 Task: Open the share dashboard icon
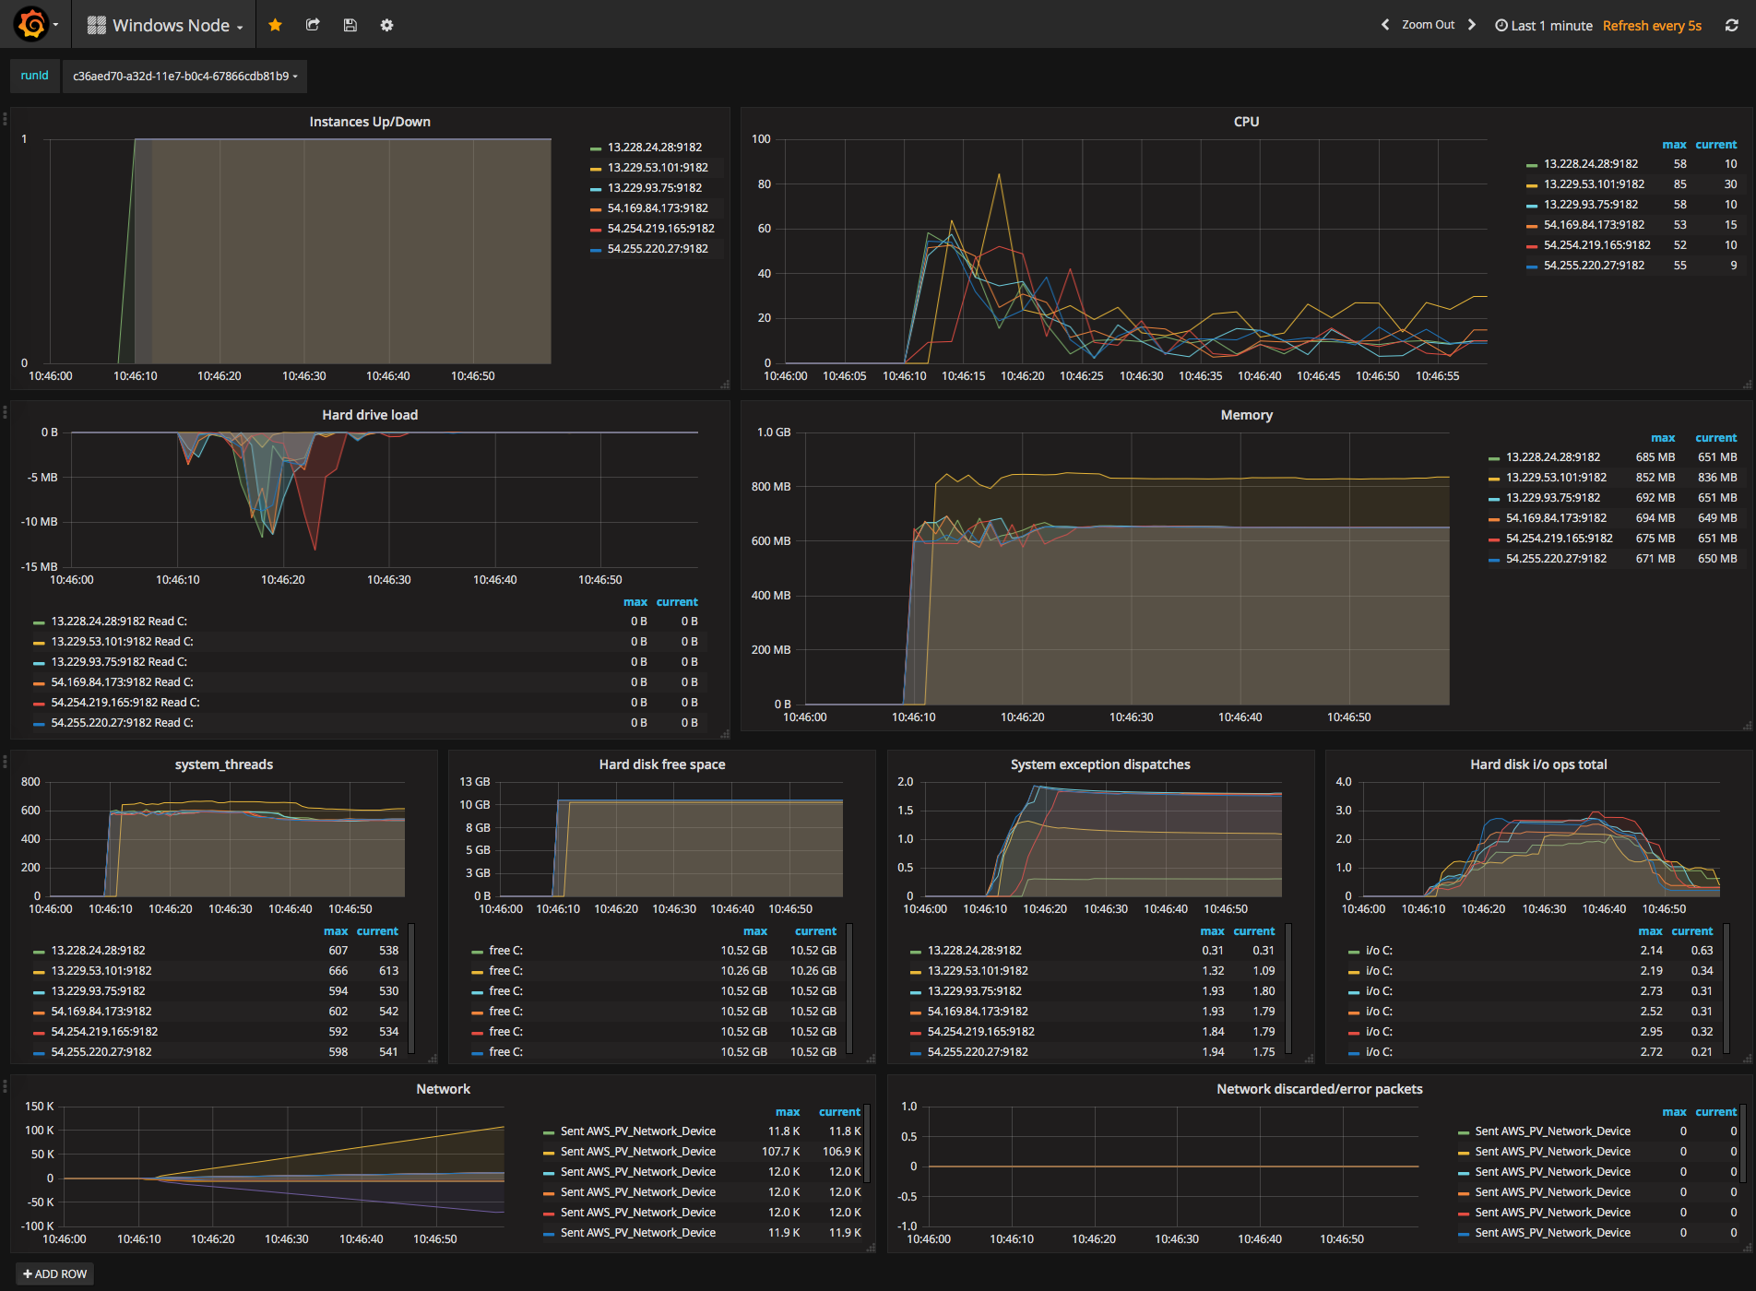(x=313, y=25)
